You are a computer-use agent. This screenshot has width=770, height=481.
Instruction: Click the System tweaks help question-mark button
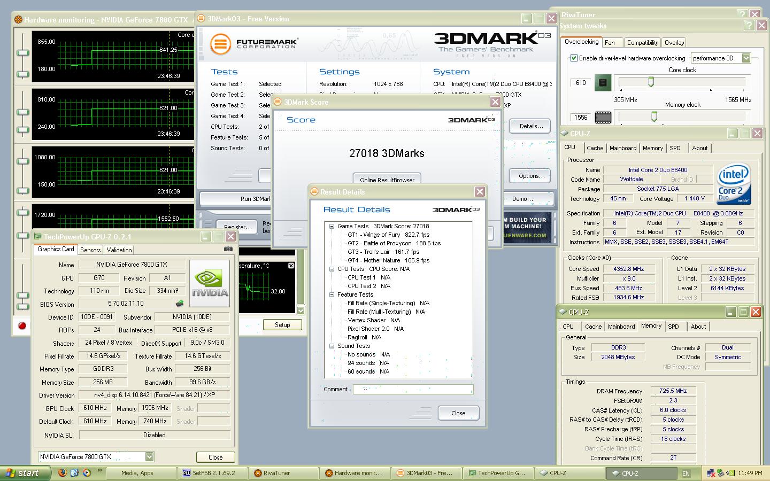pos(749,25)
